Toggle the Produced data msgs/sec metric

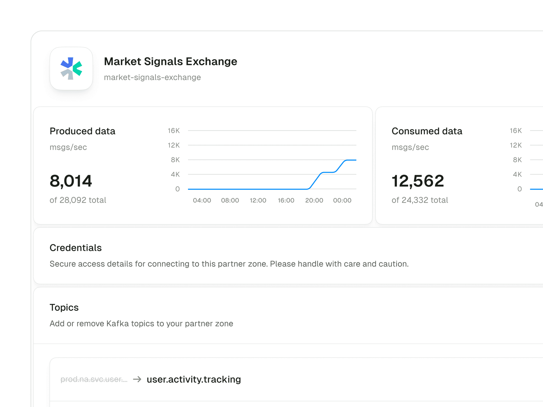point(68,147)
